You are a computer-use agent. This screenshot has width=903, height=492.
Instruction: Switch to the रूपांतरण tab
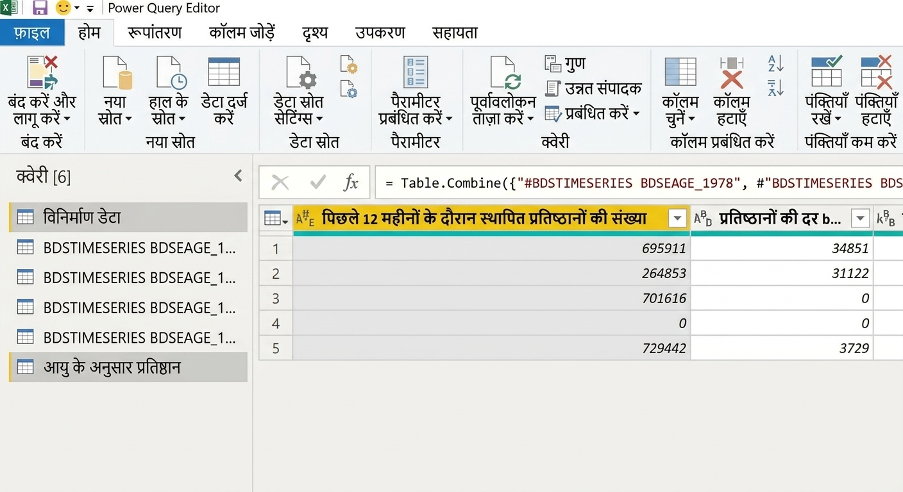point(155,33)
